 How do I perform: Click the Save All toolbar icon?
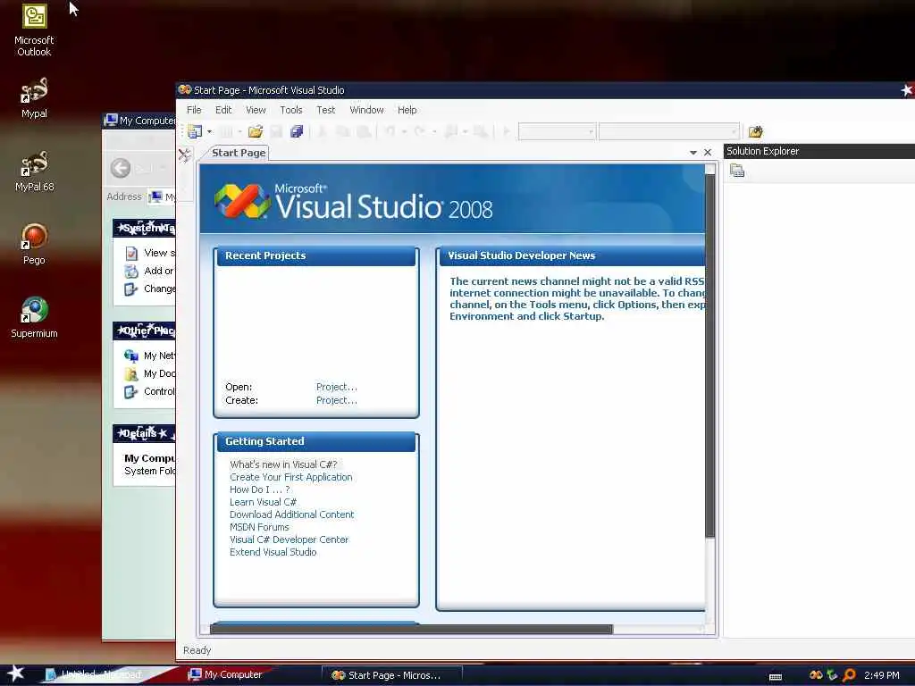(297, 132)
